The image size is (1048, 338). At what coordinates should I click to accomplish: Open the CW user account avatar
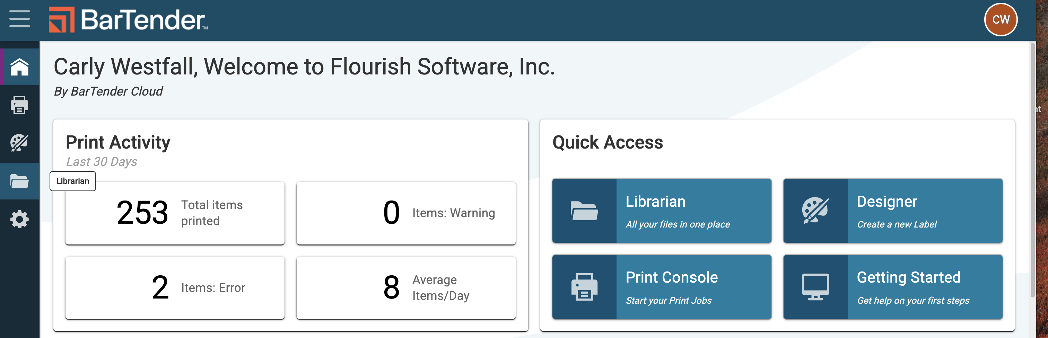coord(1001,19)
